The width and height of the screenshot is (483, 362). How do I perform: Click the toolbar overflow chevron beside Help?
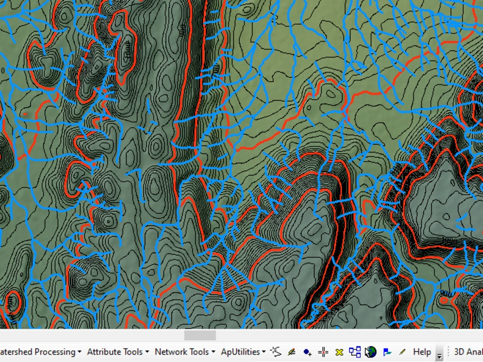[439, 354]
